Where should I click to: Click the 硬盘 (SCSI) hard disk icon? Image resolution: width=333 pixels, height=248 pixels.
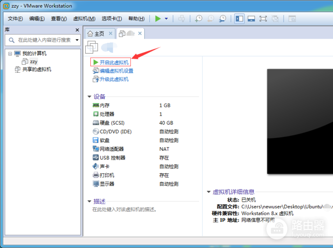tap(96, 123)
